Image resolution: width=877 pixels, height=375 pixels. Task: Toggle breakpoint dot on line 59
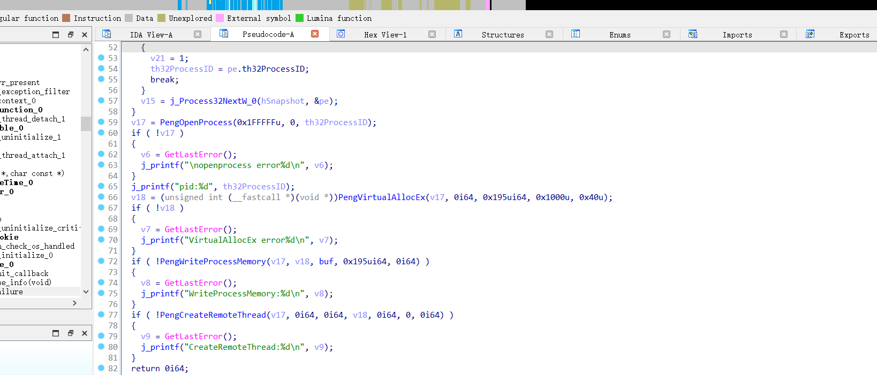(101, 122)
